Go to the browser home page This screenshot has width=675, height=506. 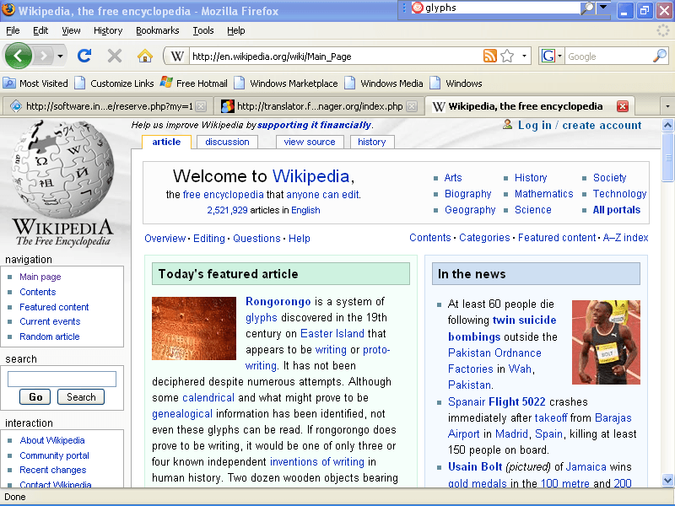[145, 56]
